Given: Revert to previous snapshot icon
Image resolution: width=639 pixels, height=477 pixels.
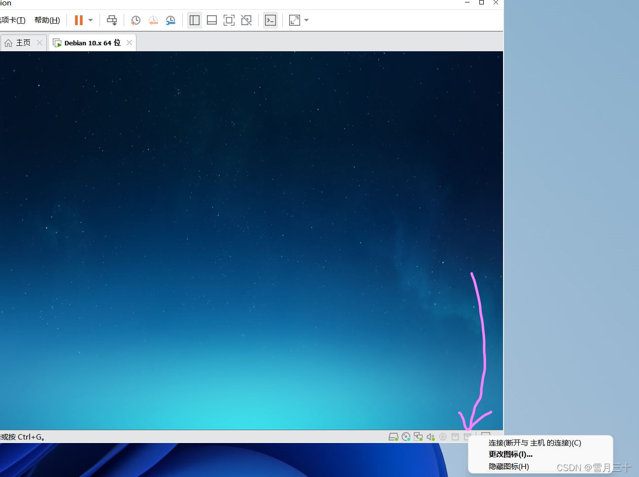Looking at the screenshot, I should (153, 20).
